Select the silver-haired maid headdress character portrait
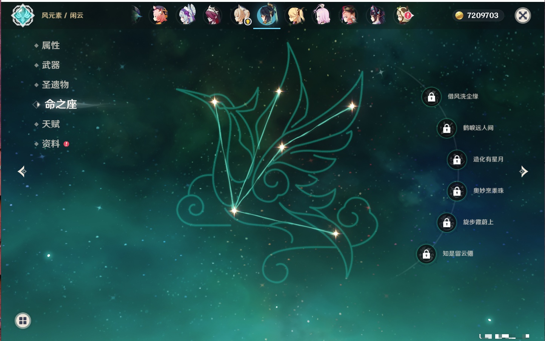The height and width of the screenshot is (341, 545). 186,15
